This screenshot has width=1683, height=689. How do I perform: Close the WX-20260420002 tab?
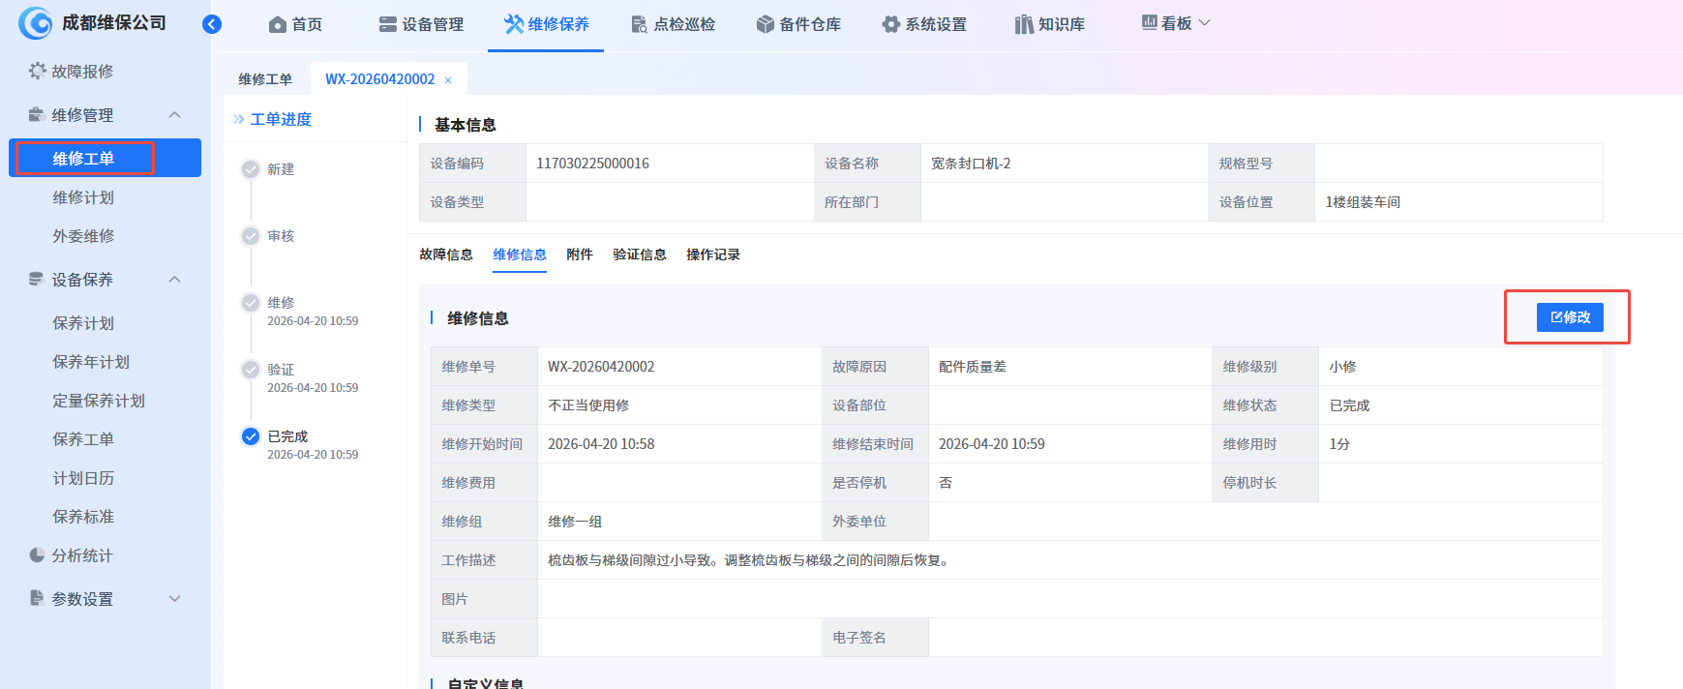point(448,80)
